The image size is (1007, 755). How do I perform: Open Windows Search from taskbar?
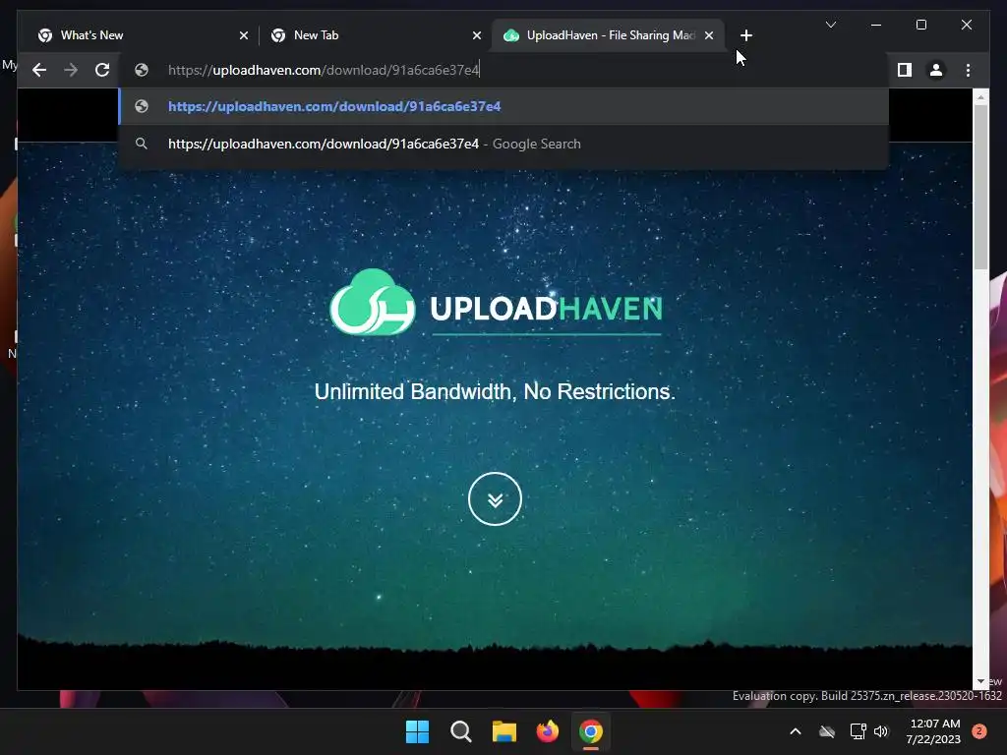coord(460,731)
